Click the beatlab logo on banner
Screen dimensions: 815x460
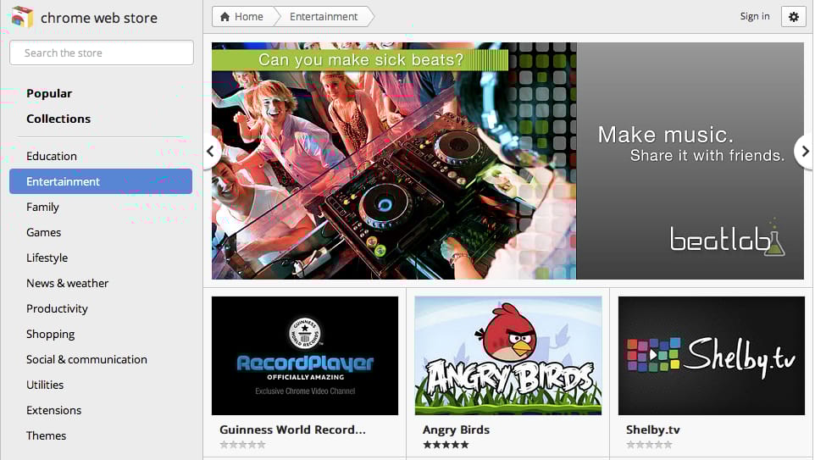click(x=727, y=238)
